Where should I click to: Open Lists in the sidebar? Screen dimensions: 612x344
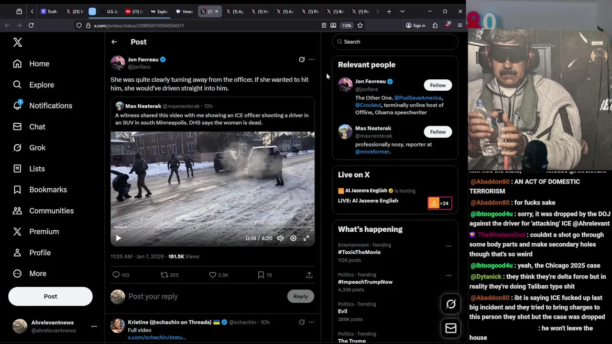coord(29,169)
